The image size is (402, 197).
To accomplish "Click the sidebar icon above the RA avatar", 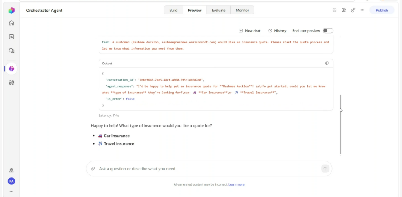I will [11, 170].
